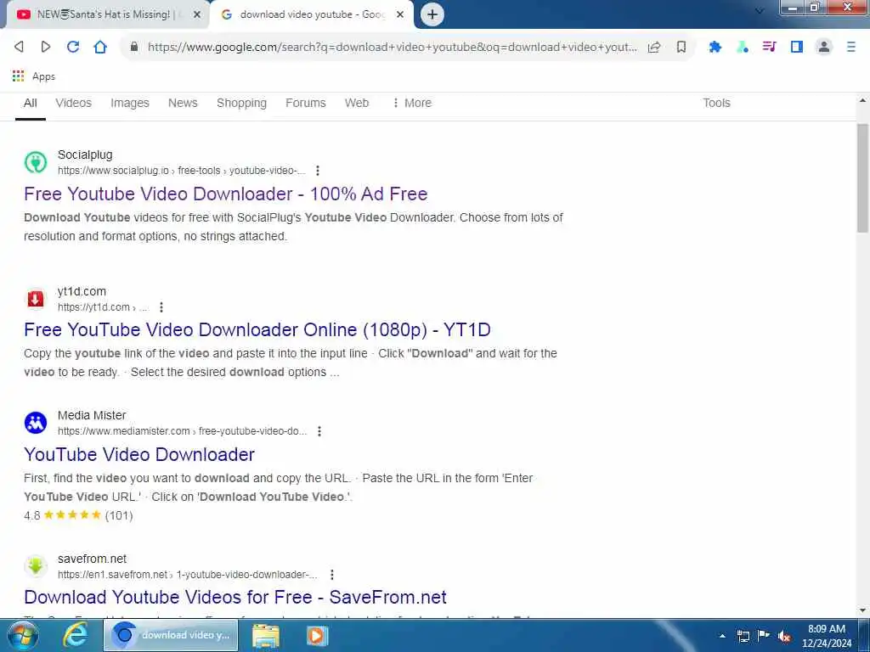870x652 pixels.
Task: Select the All search tab
Action: (31, 103)
